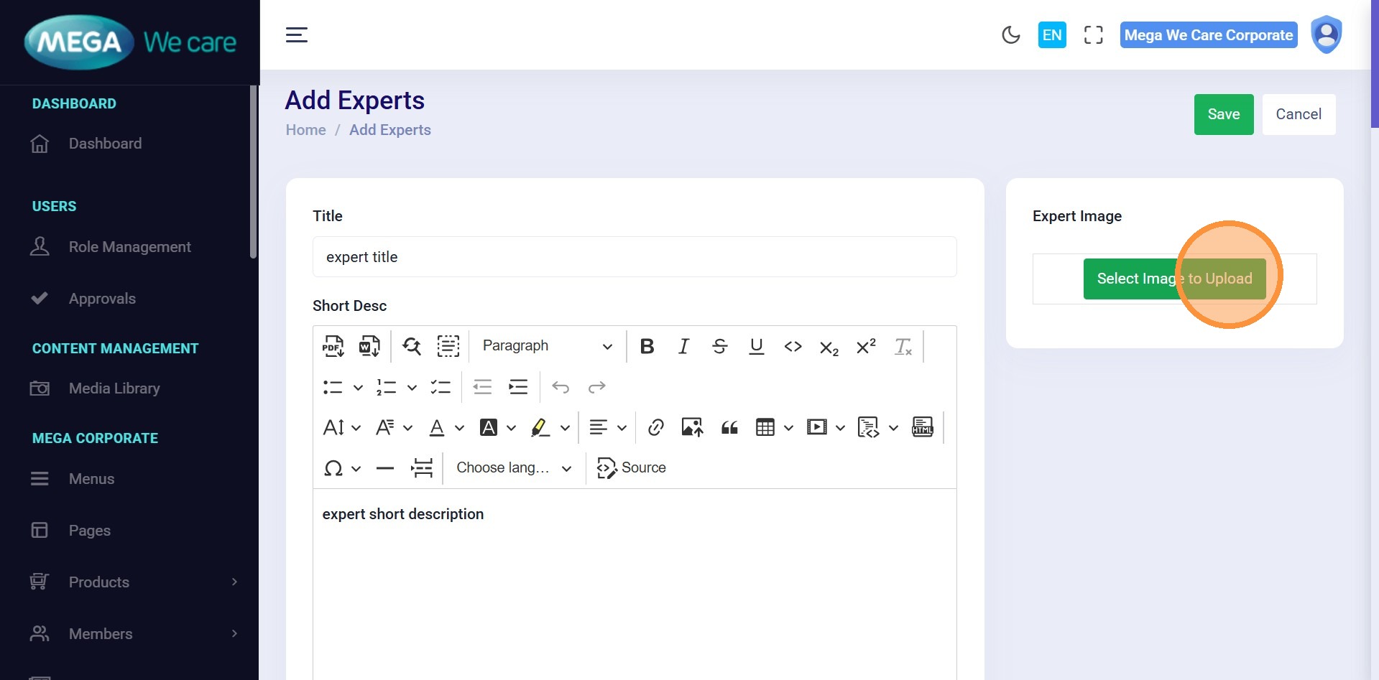Open Media Library in sidebar
This screenshot has width=1379, height=680.
[114, 388]
